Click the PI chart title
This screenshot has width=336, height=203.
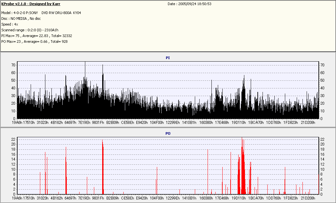tap(168, 58)
